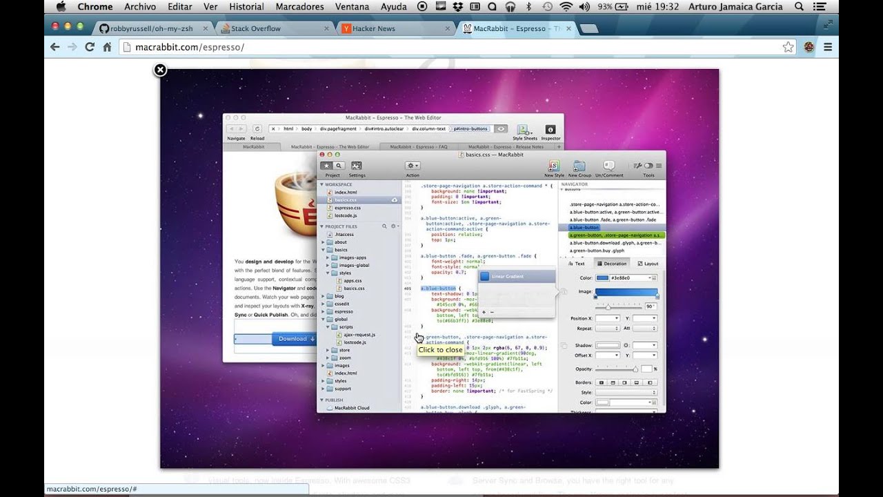Open a new Chrome tab

click(588, 29)
